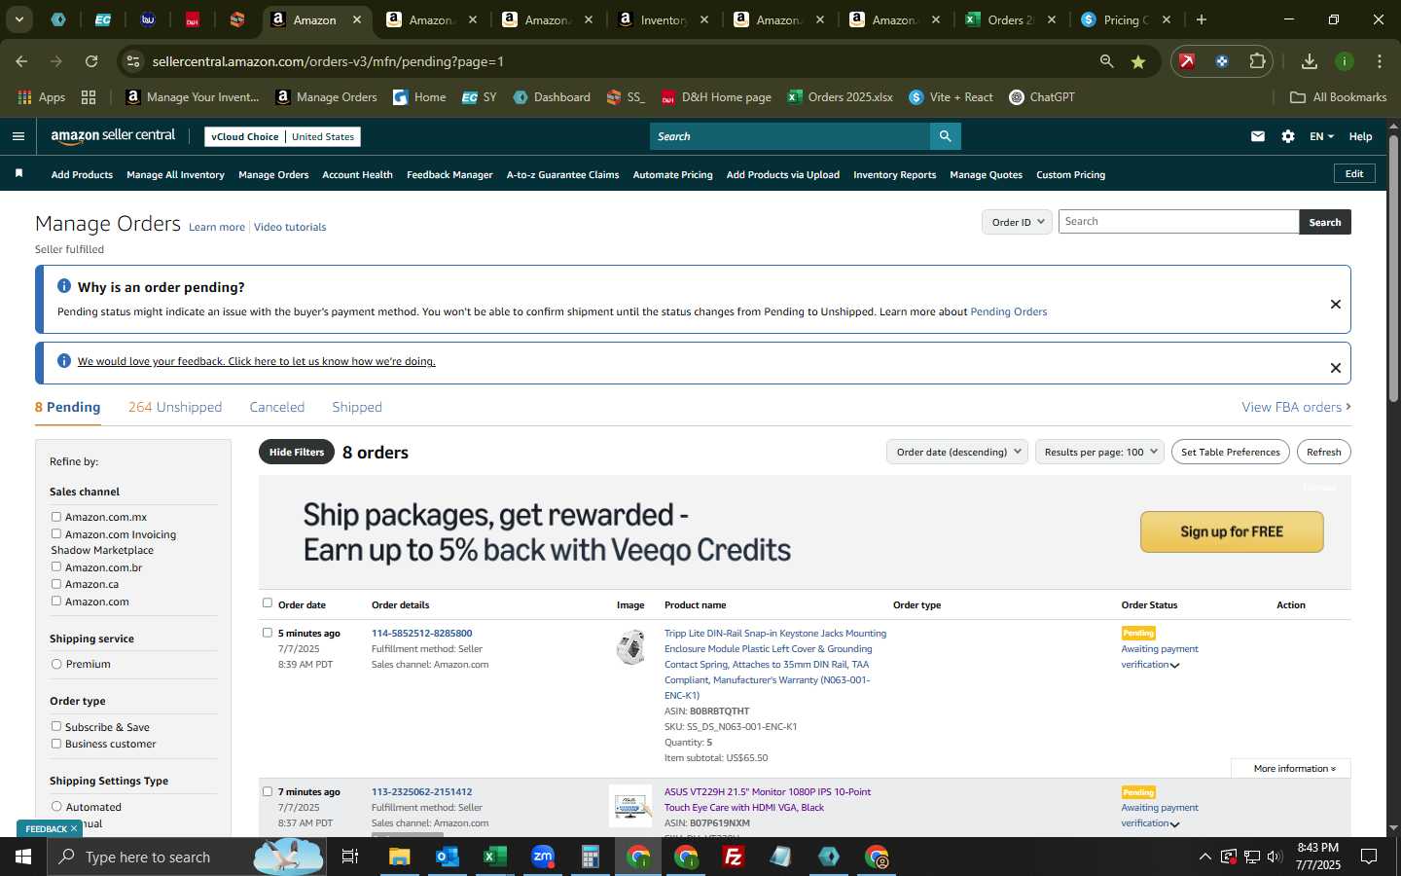Click the ASUS monitor product thumbnail
This screenshot has width=1401, height=876.
click(x=630, y=806)
